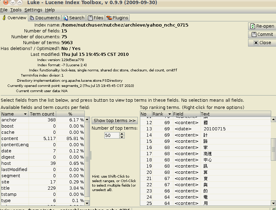The width and height of the screenshot is (276, 210).
Task: Click the Text column header
Action: point(236,114)
